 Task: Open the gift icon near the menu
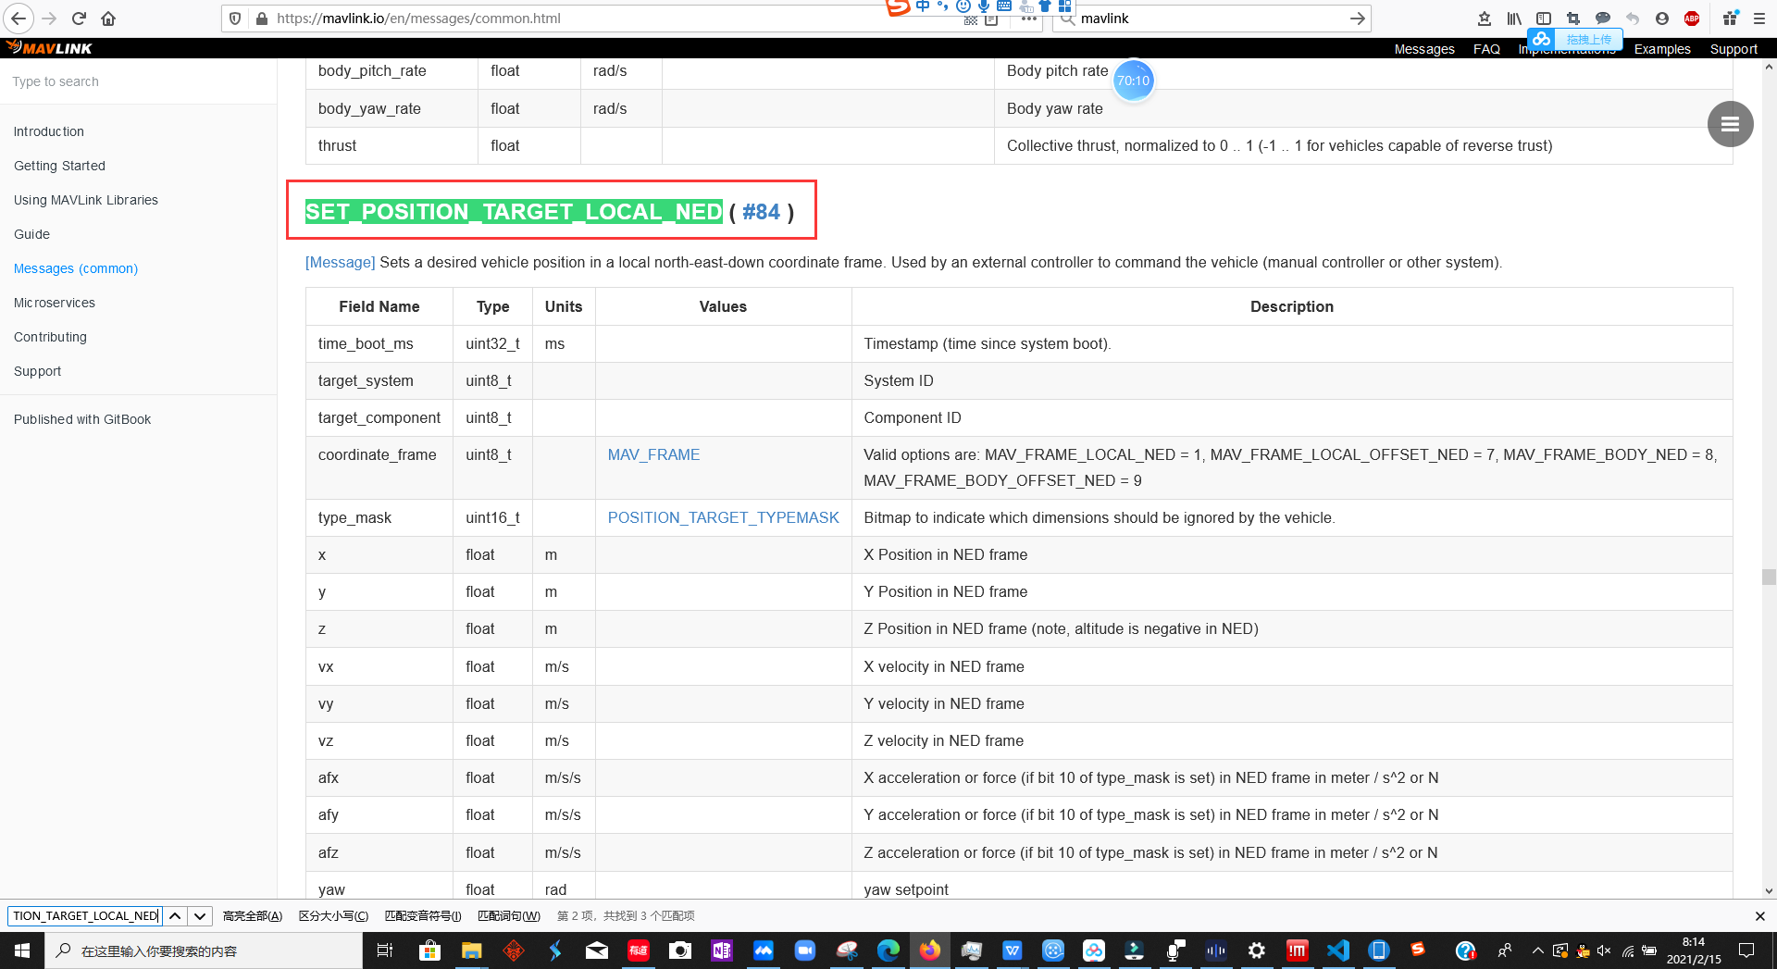click(x=1729, y=18)
